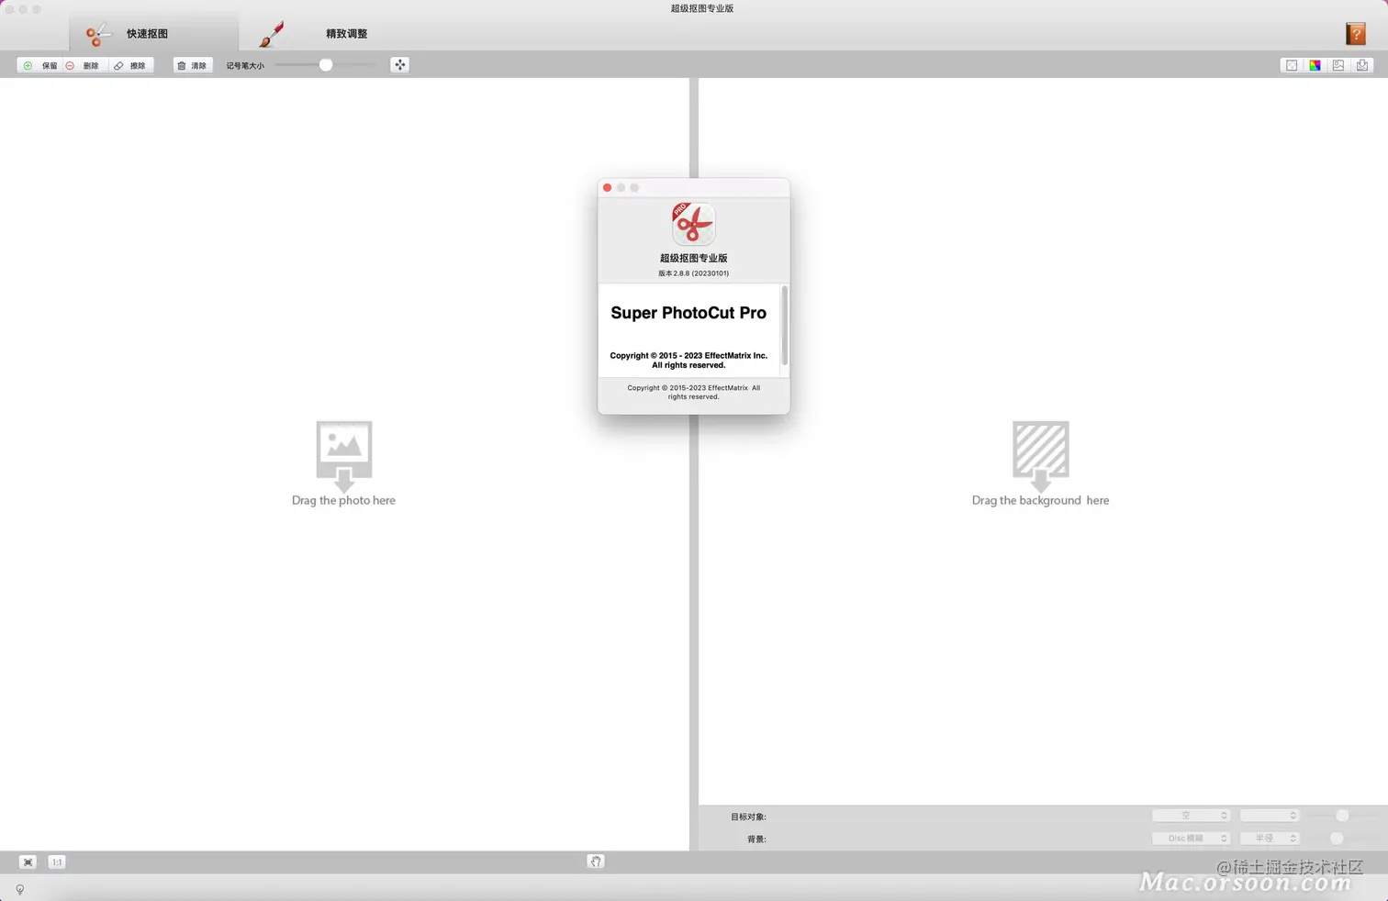Adjust the 目标对象 row slider
Viewport: 1388px width, 901px height.
click(x=1342, y=816)
